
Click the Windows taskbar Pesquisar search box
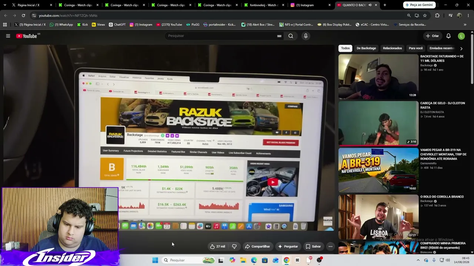(x=188, y=260)
